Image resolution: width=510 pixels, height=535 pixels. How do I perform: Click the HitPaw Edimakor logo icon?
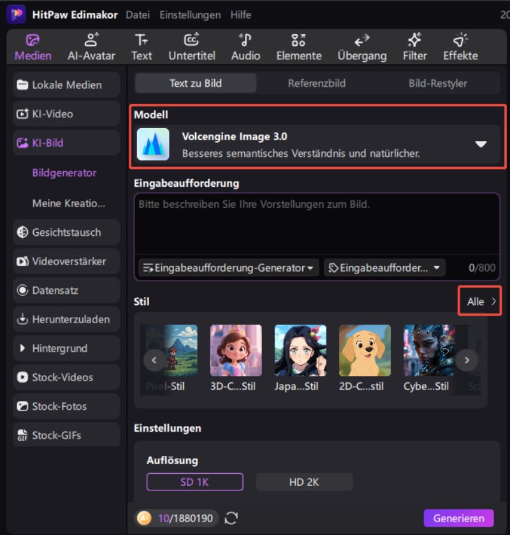16,14
